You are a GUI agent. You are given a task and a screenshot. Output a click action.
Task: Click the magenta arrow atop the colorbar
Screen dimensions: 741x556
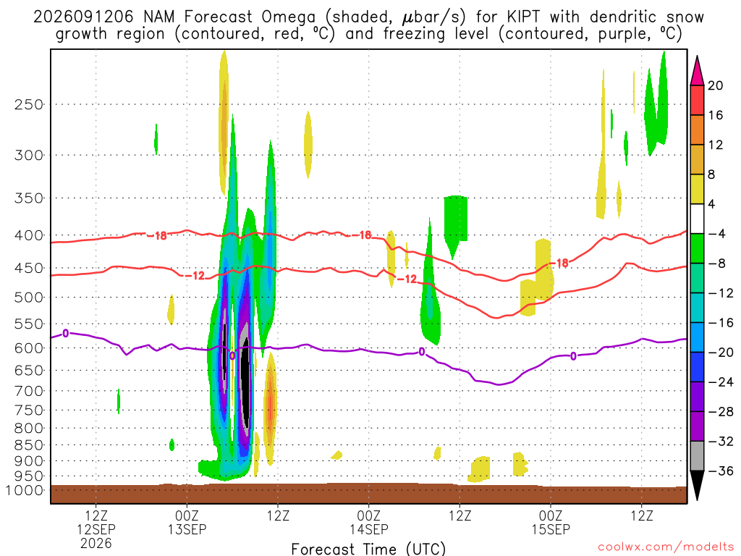697,71
